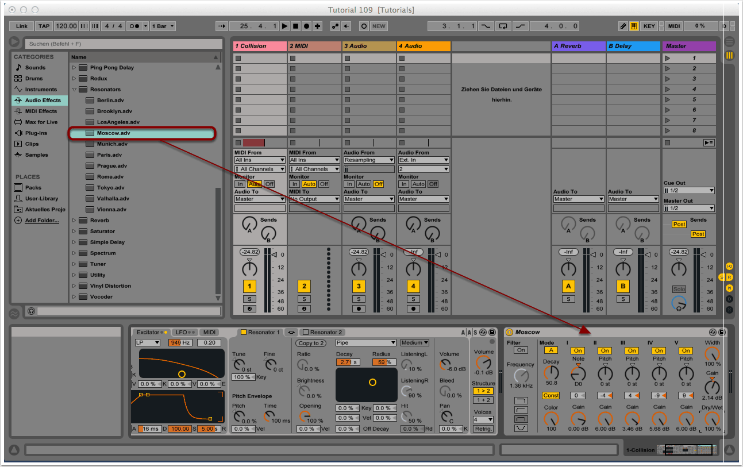Toggle resonator II On switch
This screenshot has width=743, height=467.
point(605,350)
